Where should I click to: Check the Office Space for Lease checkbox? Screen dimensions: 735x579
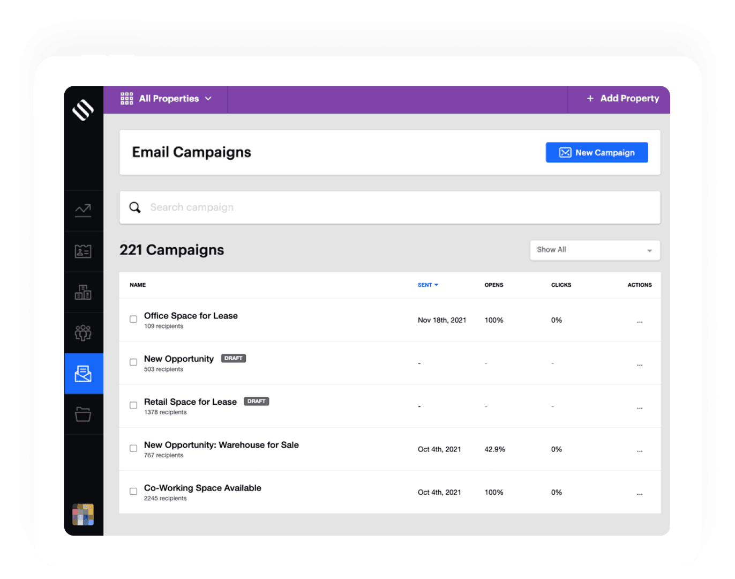(x=133, y=319)
